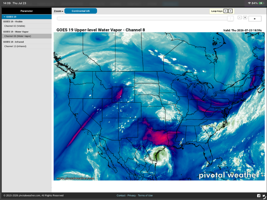
Task: Slow the loop with the minus button
Action: 240,17
